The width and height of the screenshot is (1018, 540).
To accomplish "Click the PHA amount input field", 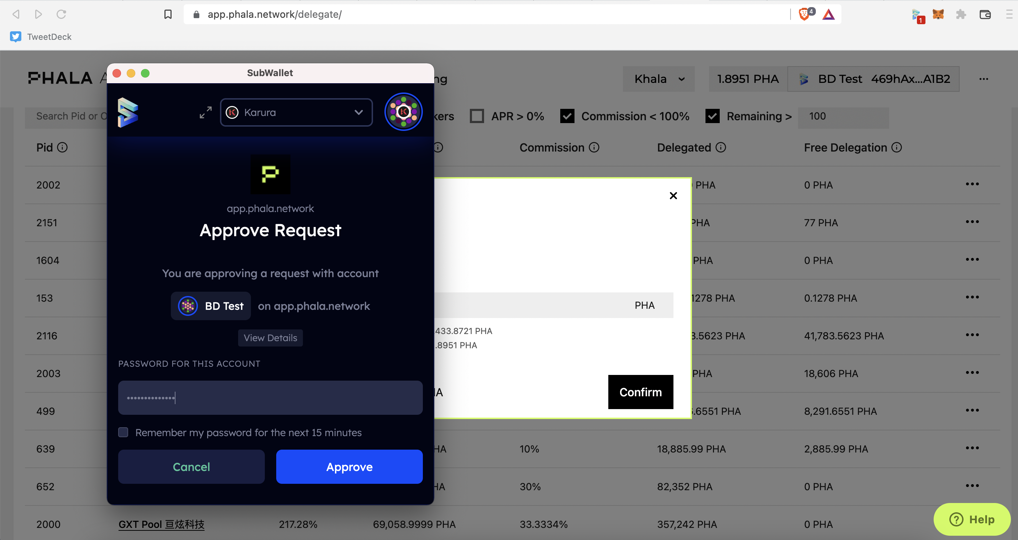I will point(553,305).
